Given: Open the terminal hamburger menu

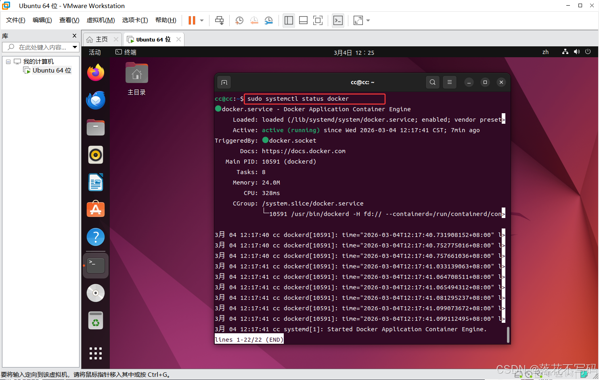Looking at the screenshot, I should (449, 82).
